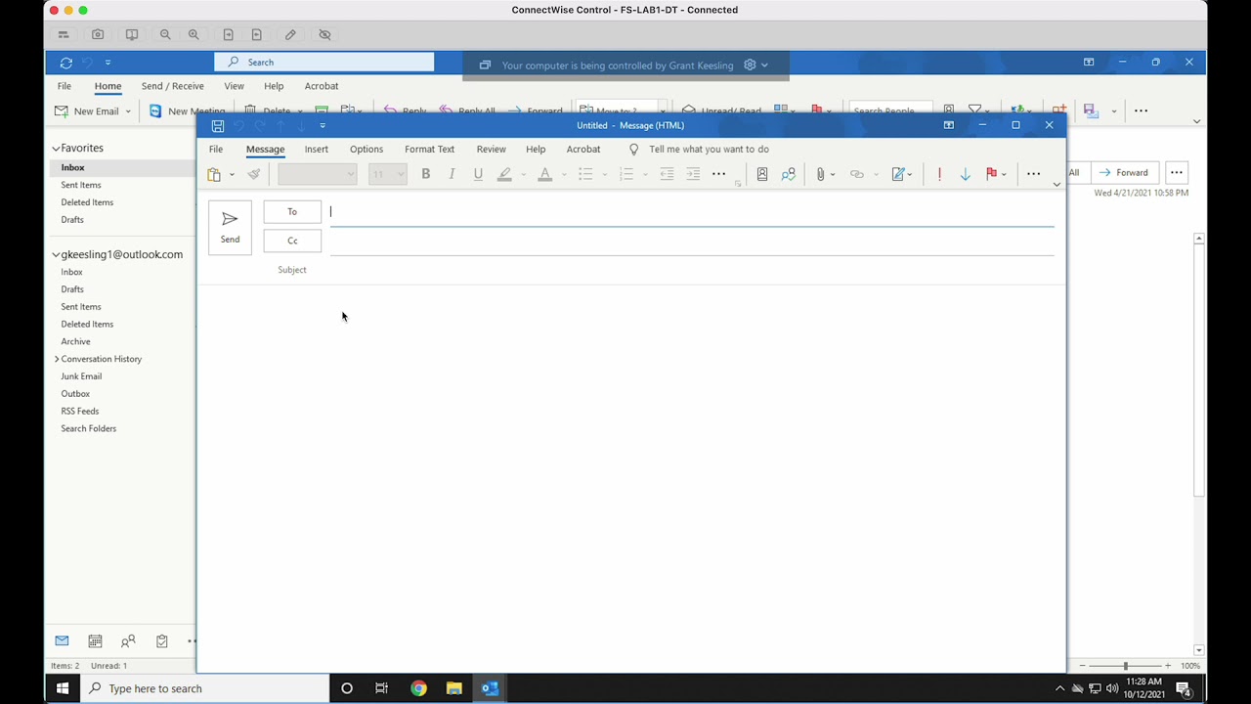This screenshot has height=704, width=1251.
Task: Click the Send/Receive sync icon in Outlook title bar
Action: pyautogui.click(x=66, y=63)
